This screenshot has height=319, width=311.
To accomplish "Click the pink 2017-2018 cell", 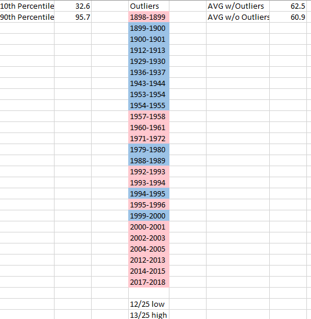I will click(149, 282).
